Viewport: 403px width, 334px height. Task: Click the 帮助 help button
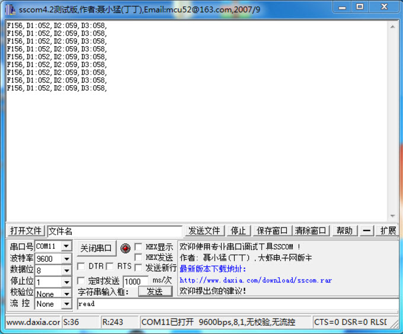345,231
